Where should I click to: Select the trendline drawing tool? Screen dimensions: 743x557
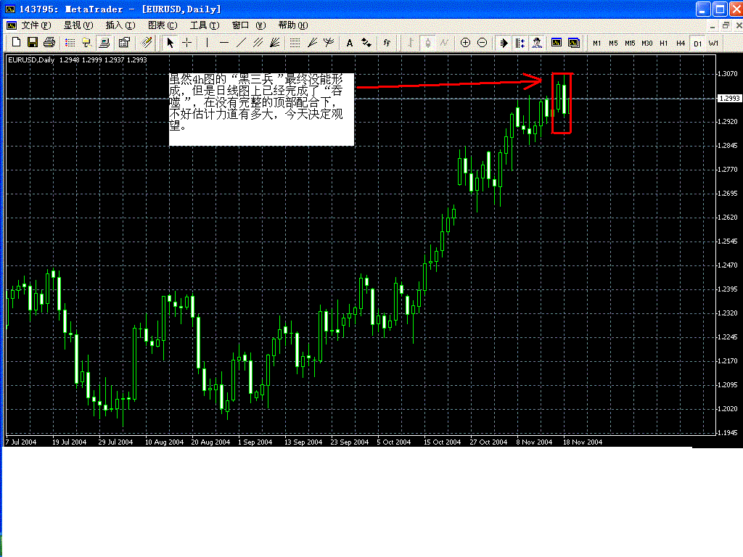(x=241, y=43)
